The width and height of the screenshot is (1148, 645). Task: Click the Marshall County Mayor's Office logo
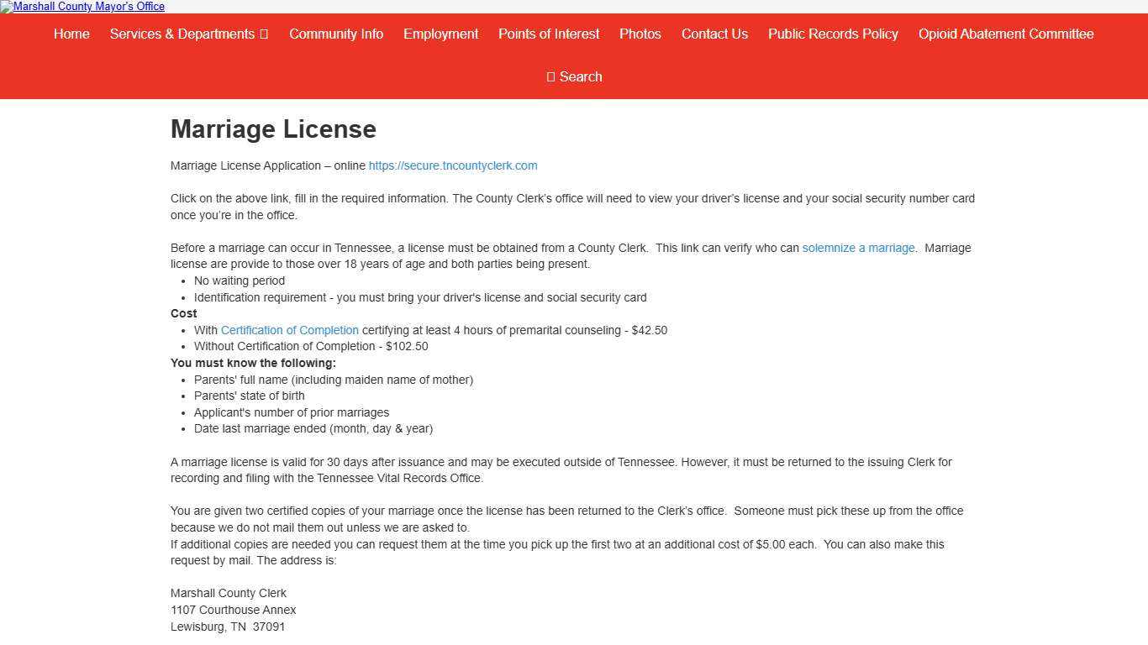pos(82,7)
